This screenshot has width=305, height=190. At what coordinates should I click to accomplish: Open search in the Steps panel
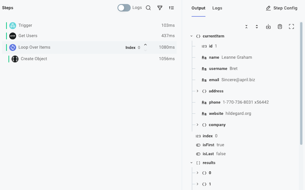pos(148,8)
